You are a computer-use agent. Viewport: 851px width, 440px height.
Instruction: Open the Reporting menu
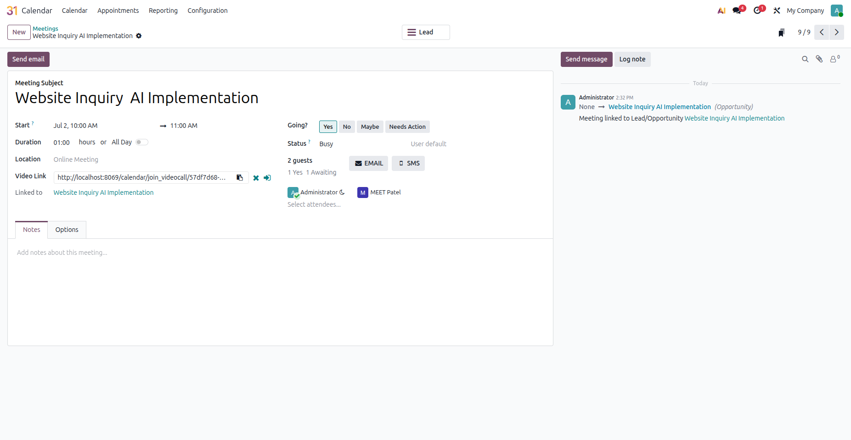pos(163,11)
